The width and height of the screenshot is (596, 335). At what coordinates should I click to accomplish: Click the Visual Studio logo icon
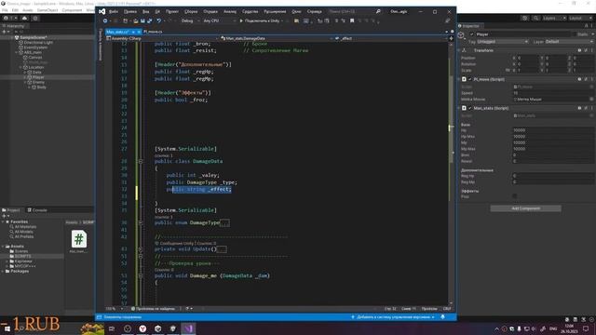click(x=102, y=11)
